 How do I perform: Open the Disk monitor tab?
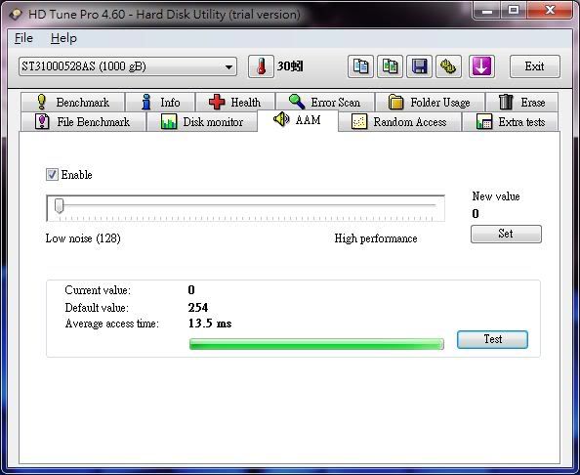click(x=202, y=122)
